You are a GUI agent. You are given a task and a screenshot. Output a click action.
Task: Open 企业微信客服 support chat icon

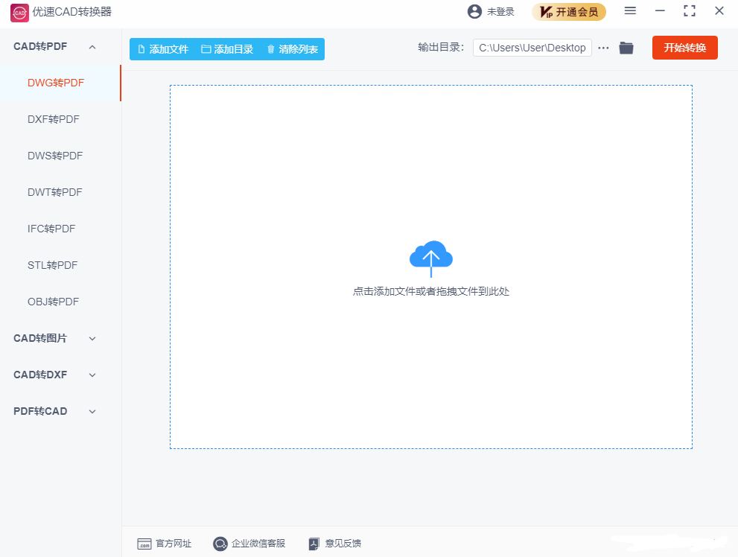click(220, 544)
